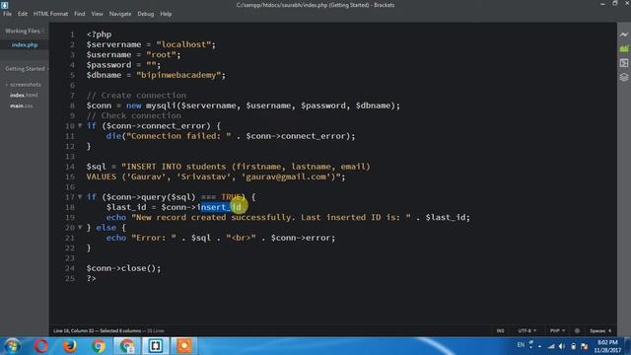Click the // Create connection comment
Screen dimensions: 631x355
136,96
